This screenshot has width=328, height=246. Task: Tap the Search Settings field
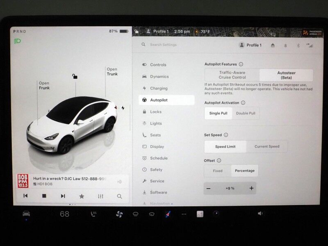tap(164, 45)
